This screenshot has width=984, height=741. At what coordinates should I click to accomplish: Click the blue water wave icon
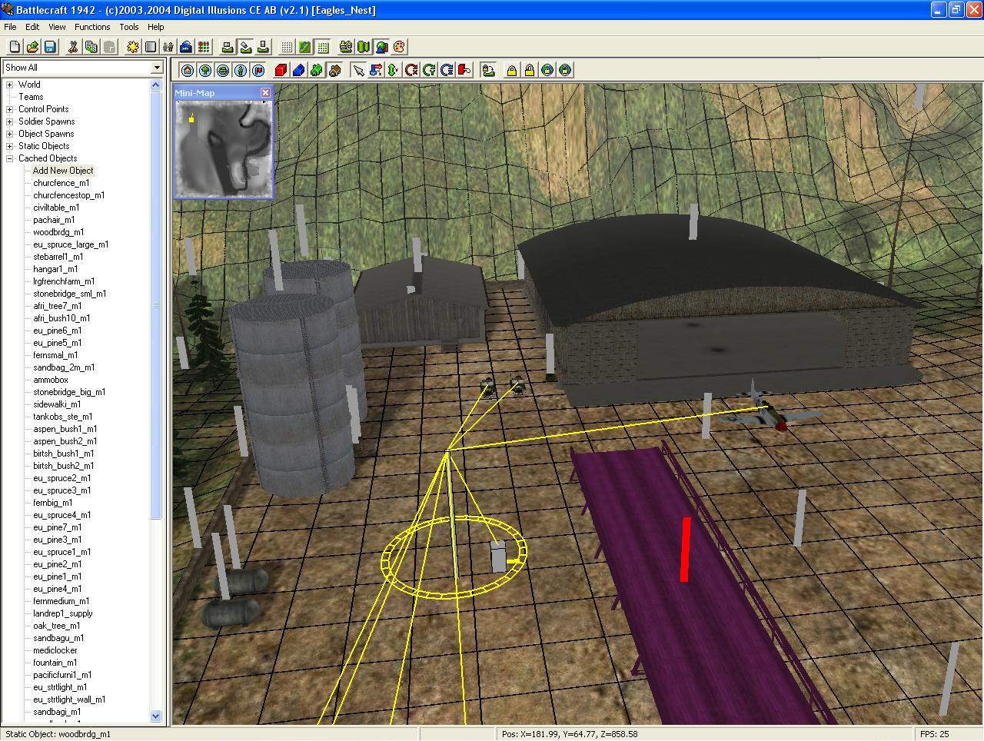point(186,47)
